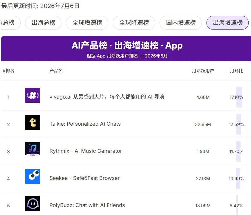Click the 17.10% growth value
This screenshot has height=215, width=251.
pos(236,97)
